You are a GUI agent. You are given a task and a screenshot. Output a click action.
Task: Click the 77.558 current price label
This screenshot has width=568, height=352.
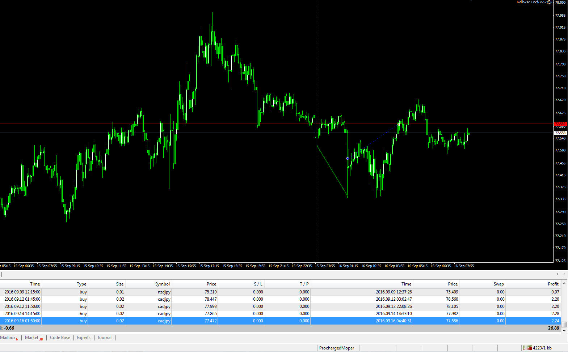pos(560,133)
